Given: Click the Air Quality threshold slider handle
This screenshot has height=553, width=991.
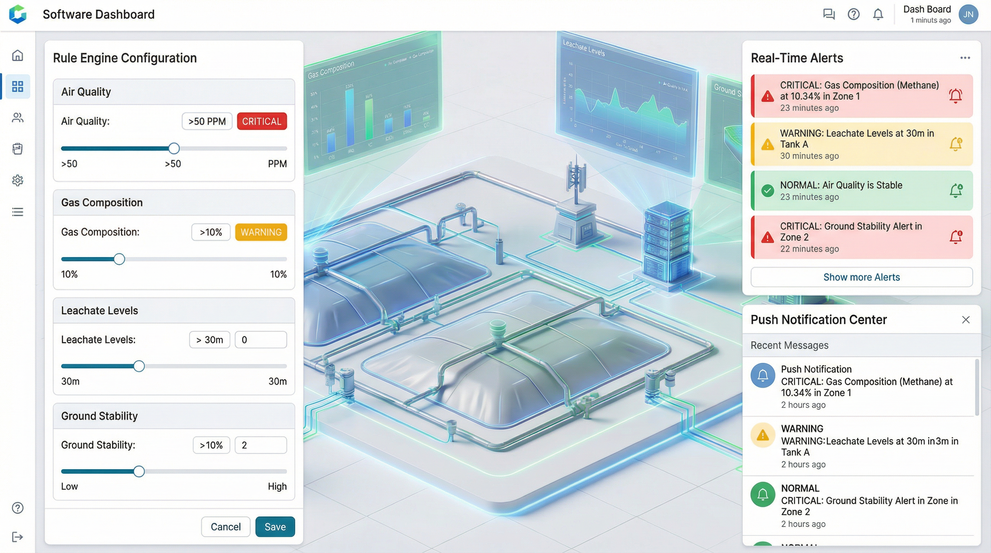Looking at the screenshot, I should (174, 148).
